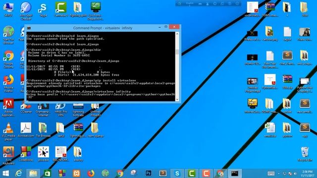
Task: Click the 'pip install virtualenv' command line
Action: tap(81, 80)
